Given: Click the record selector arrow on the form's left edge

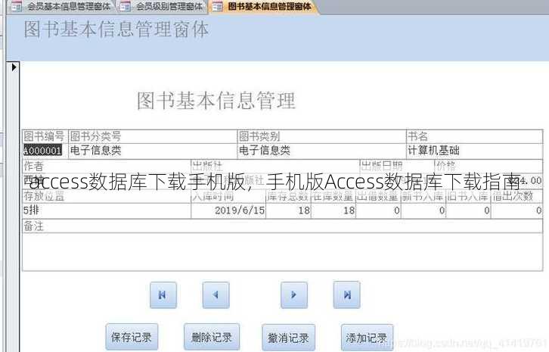Looking at the screenshot, I should coord(14,67).
